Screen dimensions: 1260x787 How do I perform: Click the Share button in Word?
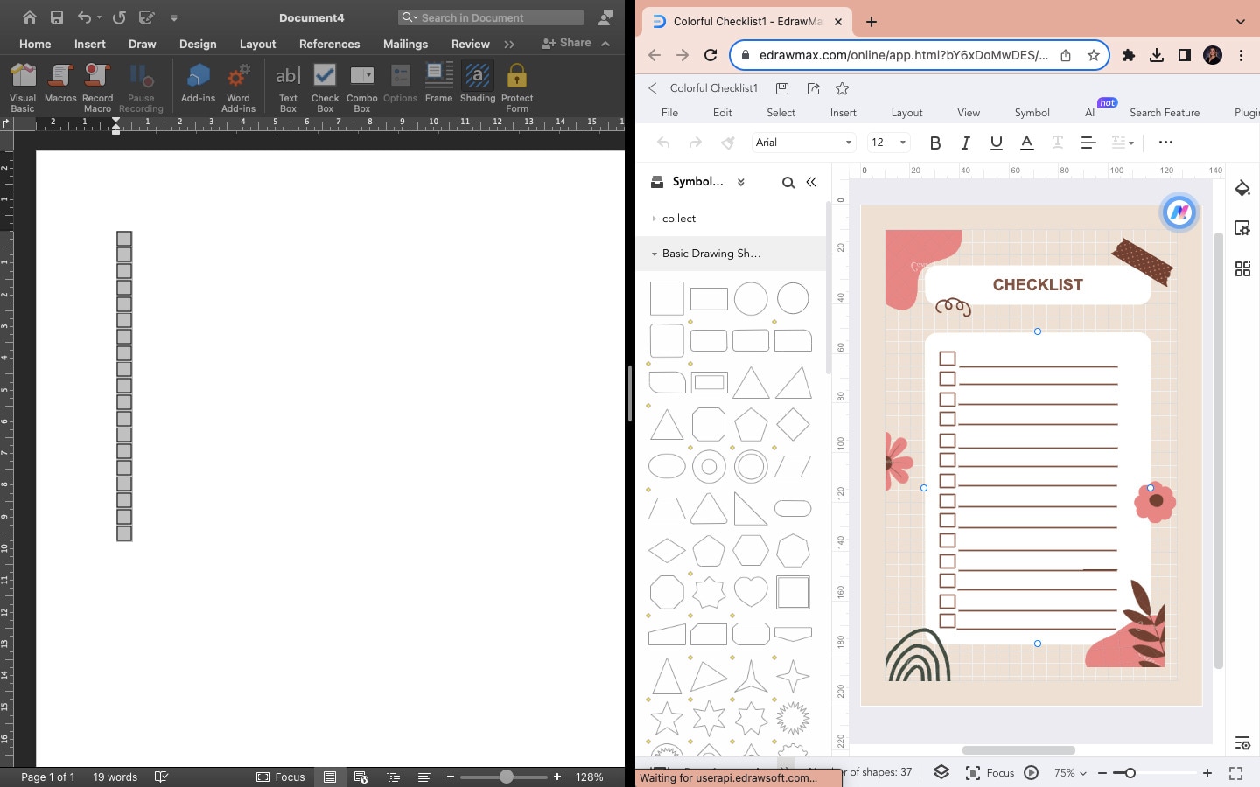(x=567, y=43)
